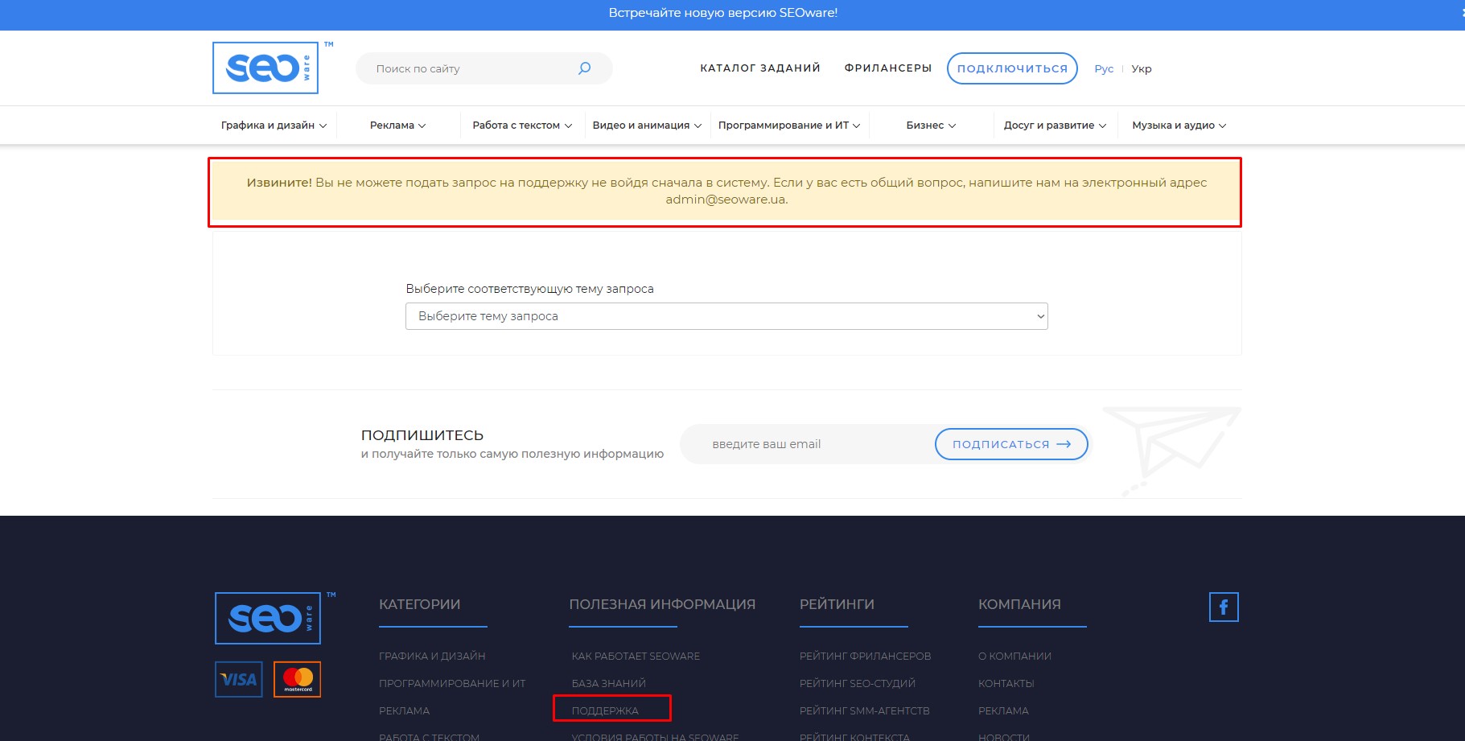Click the Mastercard payment icon
The height and width of the screenshot is (741, 1465).
tap(298, 680)
